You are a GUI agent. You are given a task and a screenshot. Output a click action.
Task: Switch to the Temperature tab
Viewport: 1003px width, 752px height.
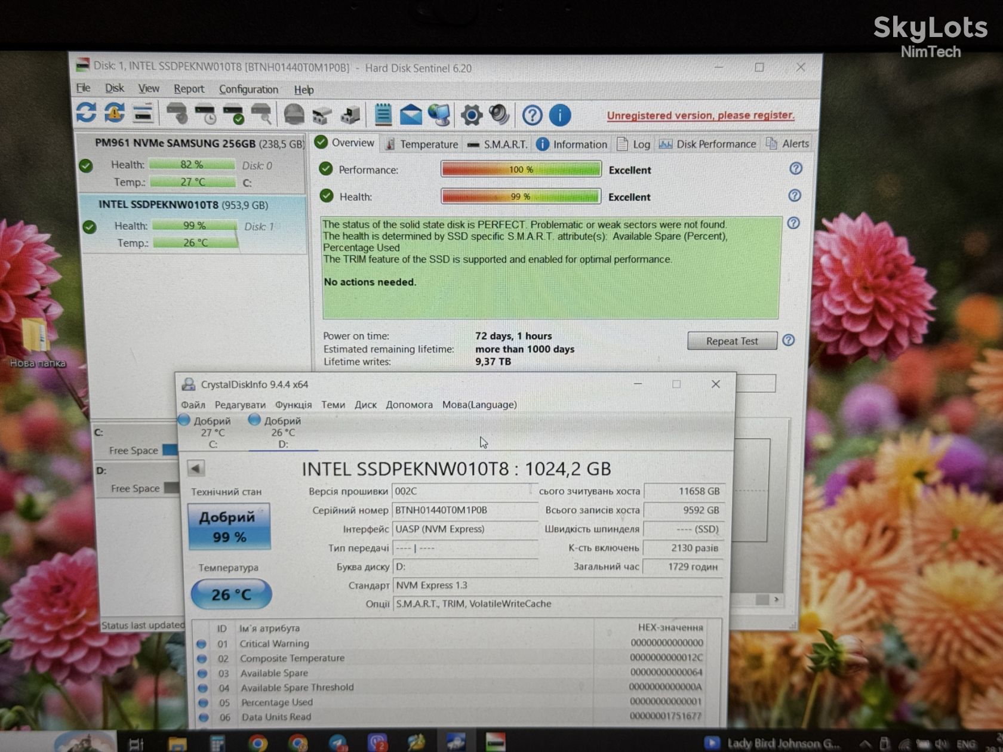(x=422, y=144)
